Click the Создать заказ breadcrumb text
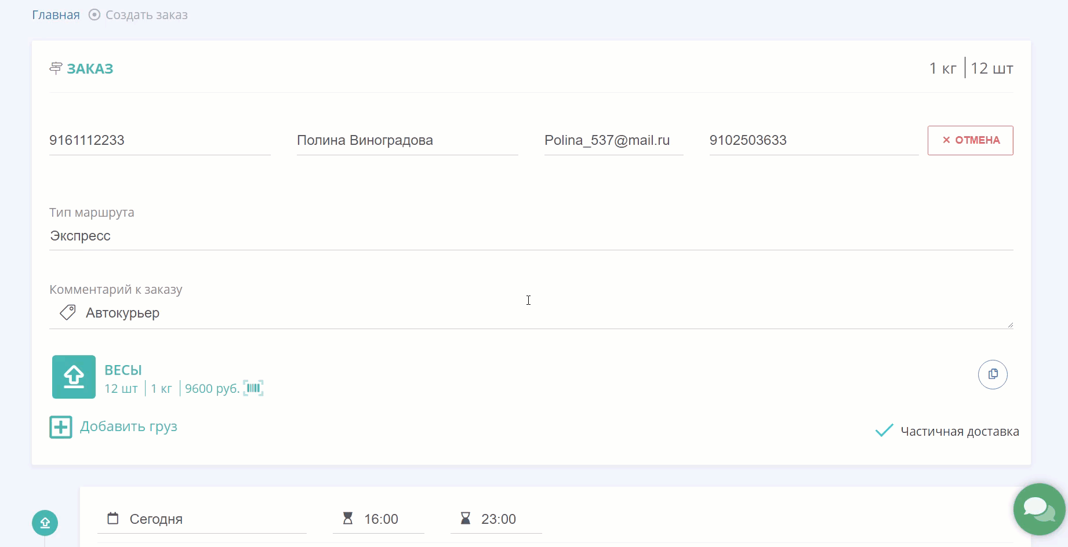 click(x=147, y=15)
